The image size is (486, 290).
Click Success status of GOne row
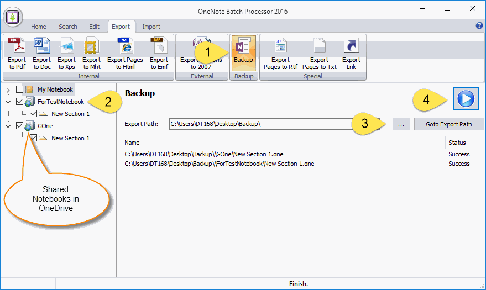click(x=459, y=154)
